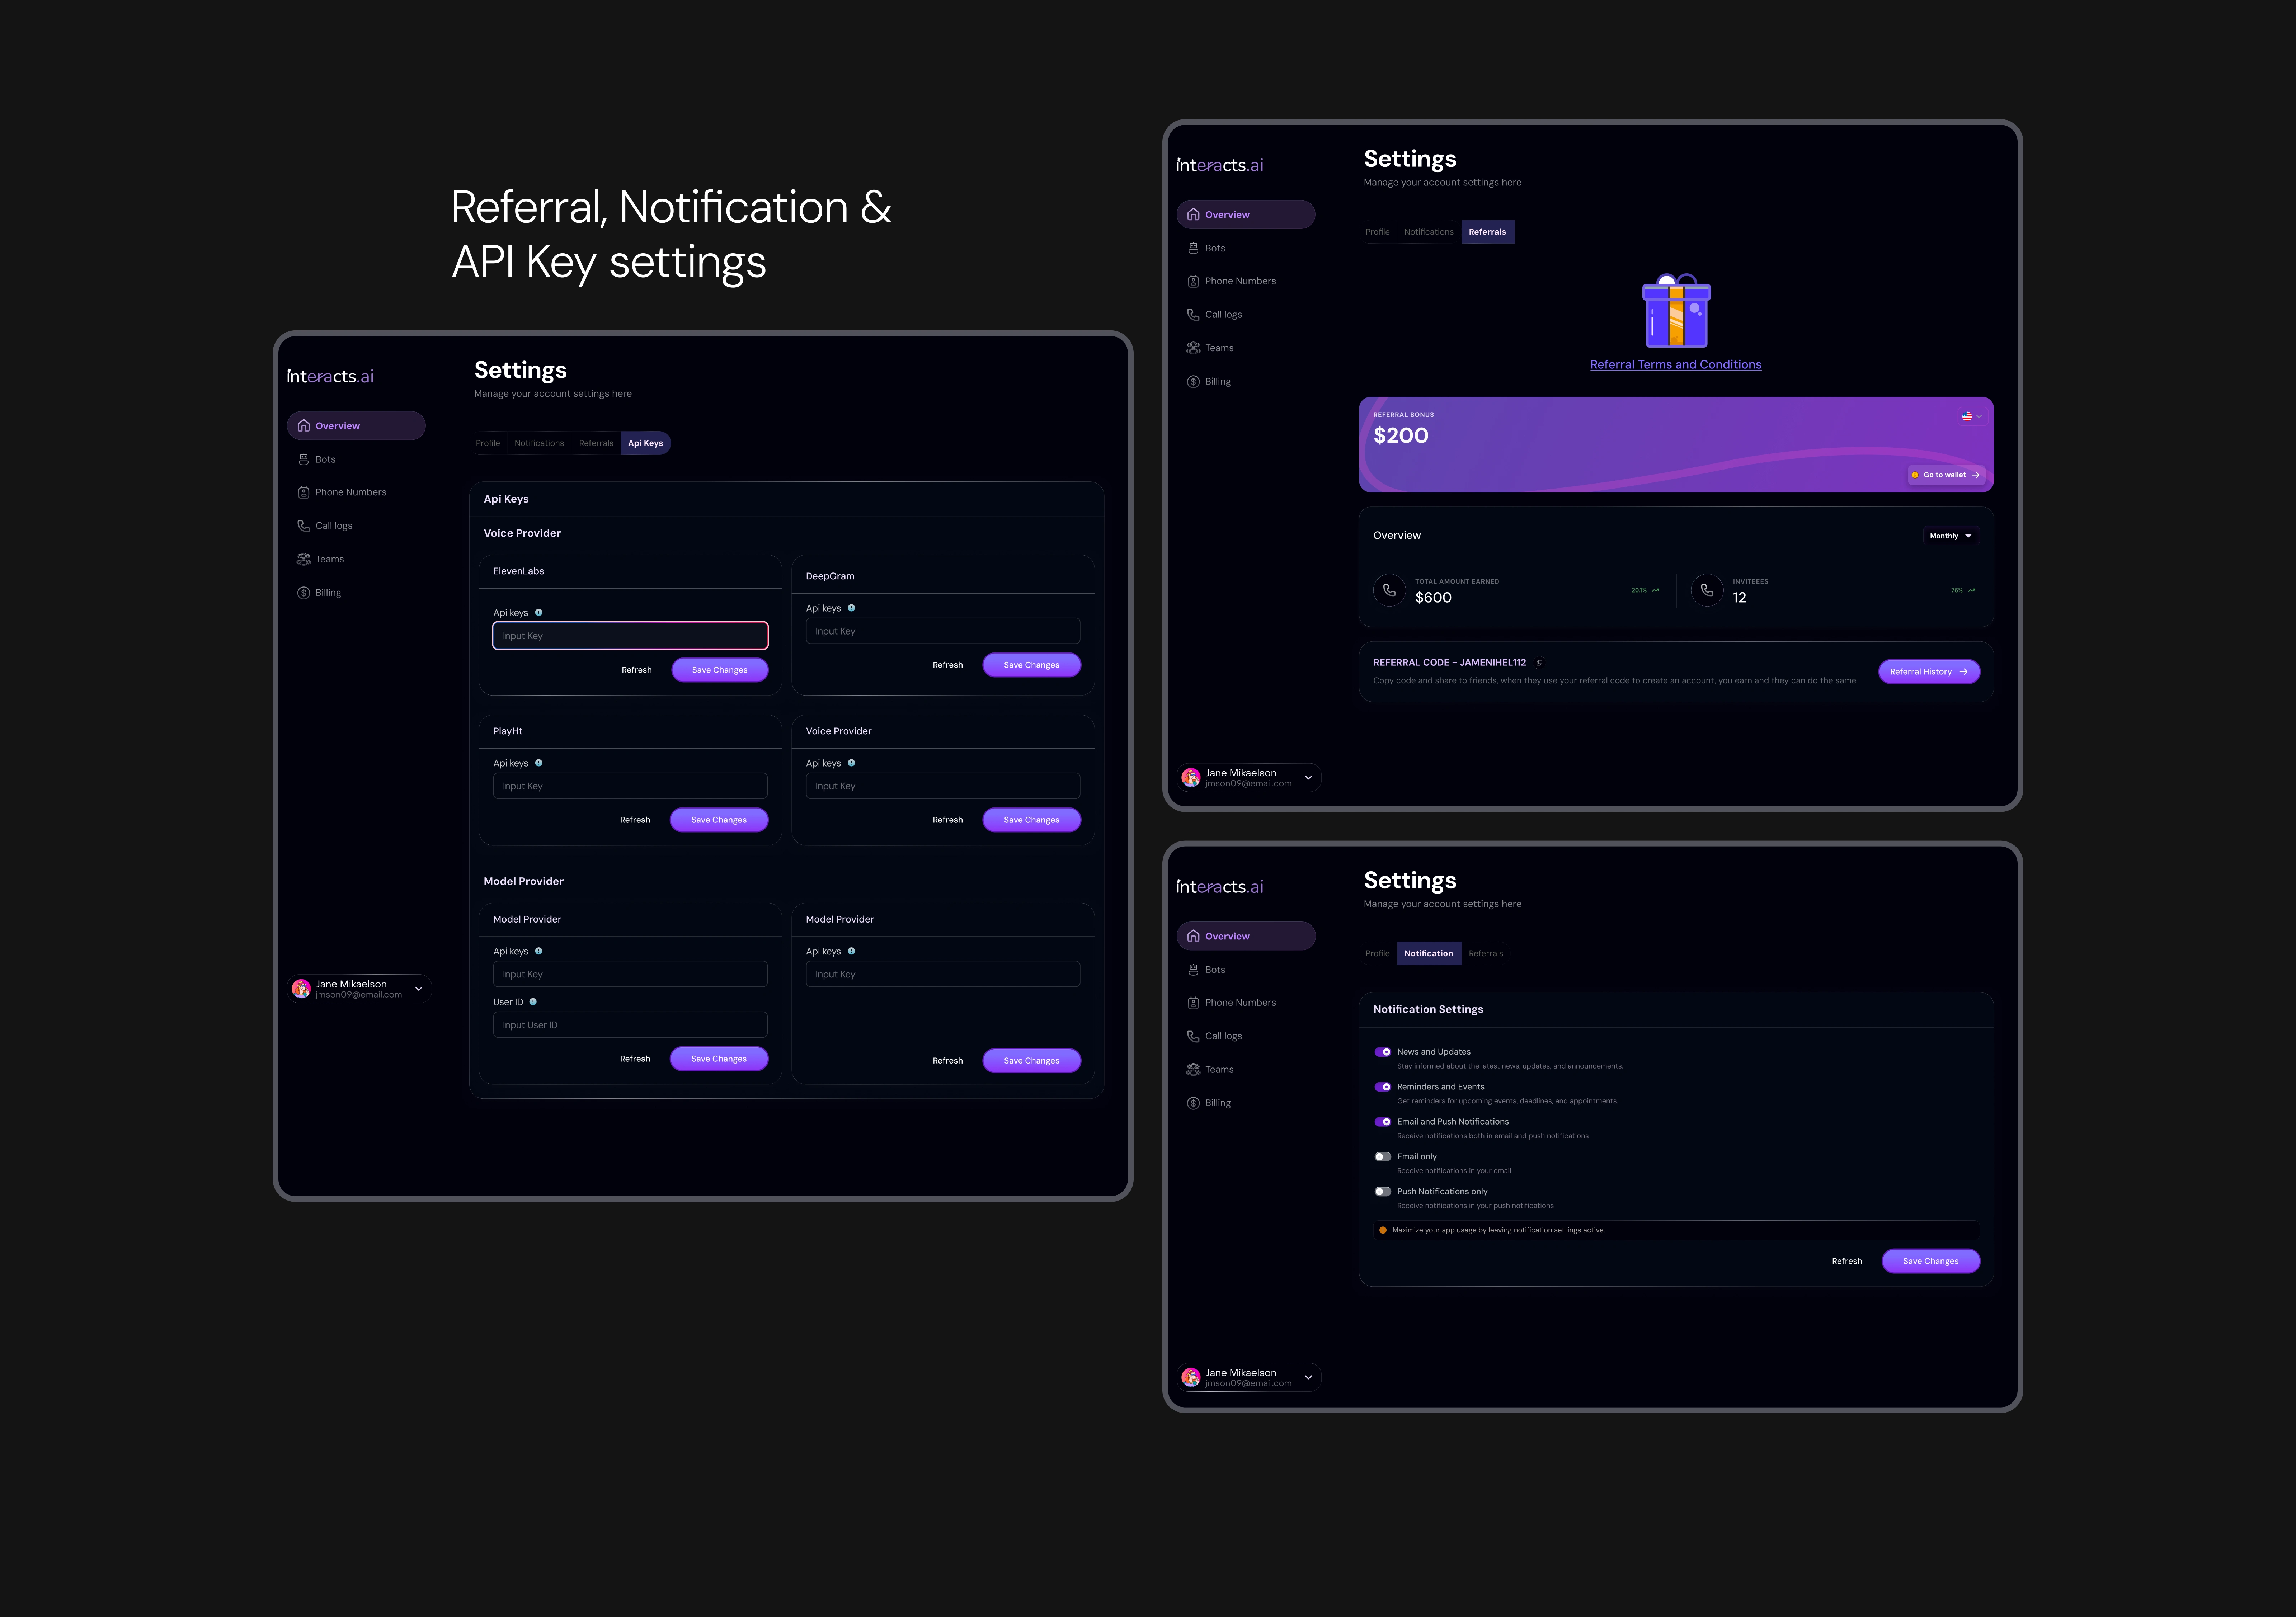Enable the Email only toggle

1383,1157
